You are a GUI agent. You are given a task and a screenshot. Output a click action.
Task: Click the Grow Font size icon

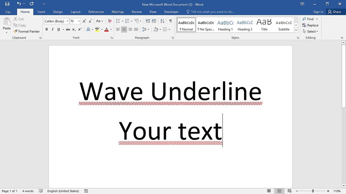[84, 21]
